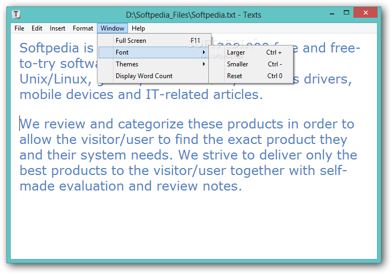Open the Insert menu
Image resolution: width=392 pixels, height=274 pixels.
pos(57,28)
